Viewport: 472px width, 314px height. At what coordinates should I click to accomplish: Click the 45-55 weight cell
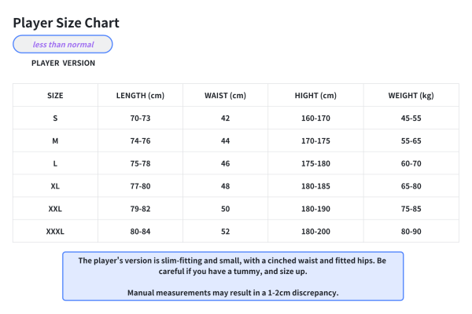(411, 118)
